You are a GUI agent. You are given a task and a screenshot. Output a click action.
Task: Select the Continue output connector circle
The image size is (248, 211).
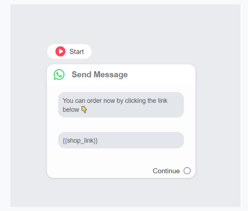187,171
